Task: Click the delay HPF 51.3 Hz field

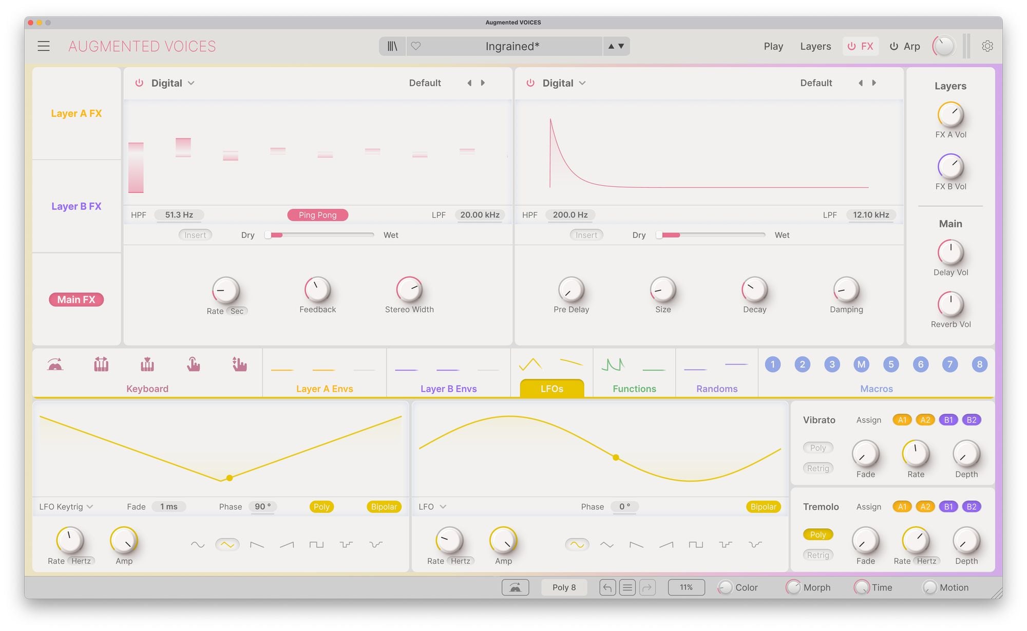Action: coord(179,215)
